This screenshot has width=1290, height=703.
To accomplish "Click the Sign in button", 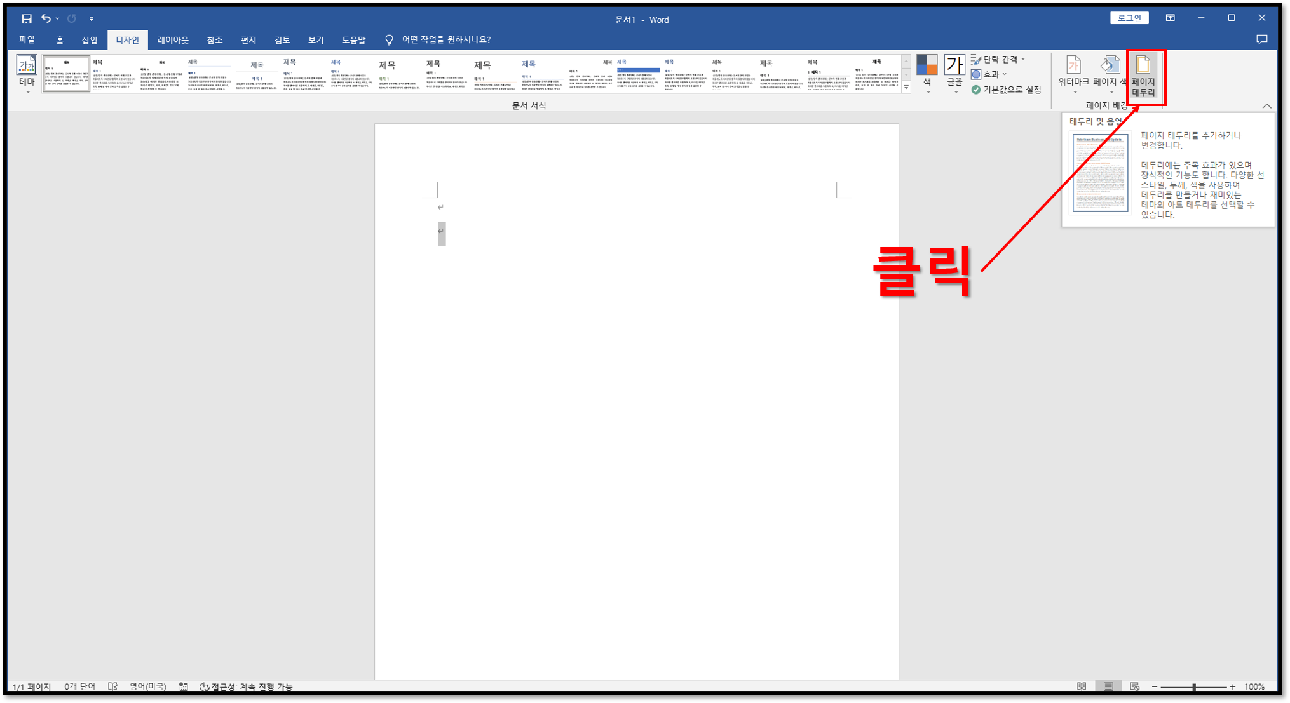I will pyautogui.click(x=1129, y=18).
